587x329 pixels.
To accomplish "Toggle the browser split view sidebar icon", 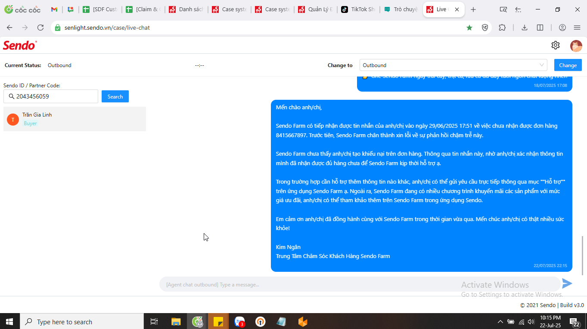I will click(540, 28).
